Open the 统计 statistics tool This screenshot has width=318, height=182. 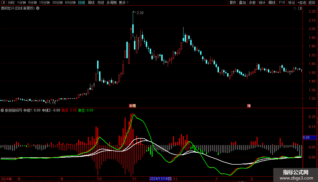[x=262, y=3]
